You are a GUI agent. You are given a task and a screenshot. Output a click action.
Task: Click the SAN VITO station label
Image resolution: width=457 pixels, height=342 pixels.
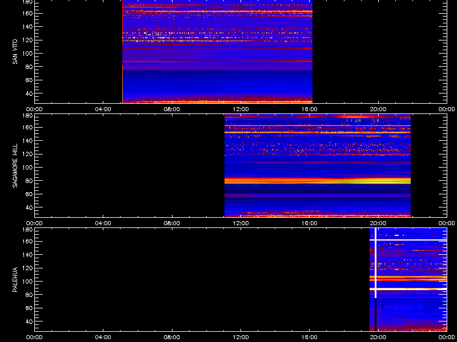(15, 52)
